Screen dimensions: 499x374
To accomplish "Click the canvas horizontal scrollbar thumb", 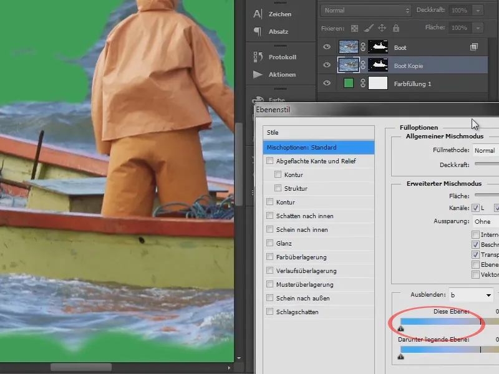I will [x=81, y=367].
